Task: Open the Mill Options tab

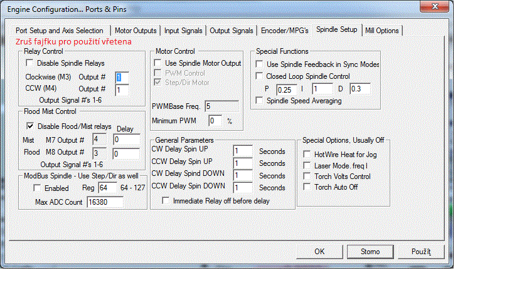Action: (382, 30)
